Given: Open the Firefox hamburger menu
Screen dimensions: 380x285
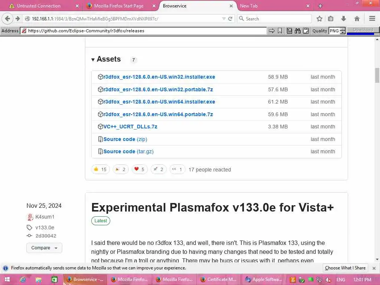Looking at the screenshot, I should [x=372, y=19].
